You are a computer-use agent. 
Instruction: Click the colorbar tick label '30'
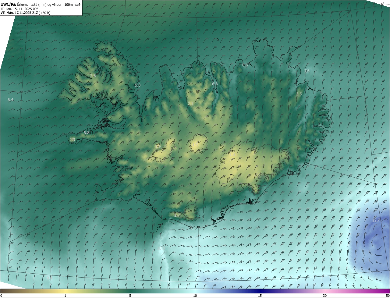tap(325, 296)
